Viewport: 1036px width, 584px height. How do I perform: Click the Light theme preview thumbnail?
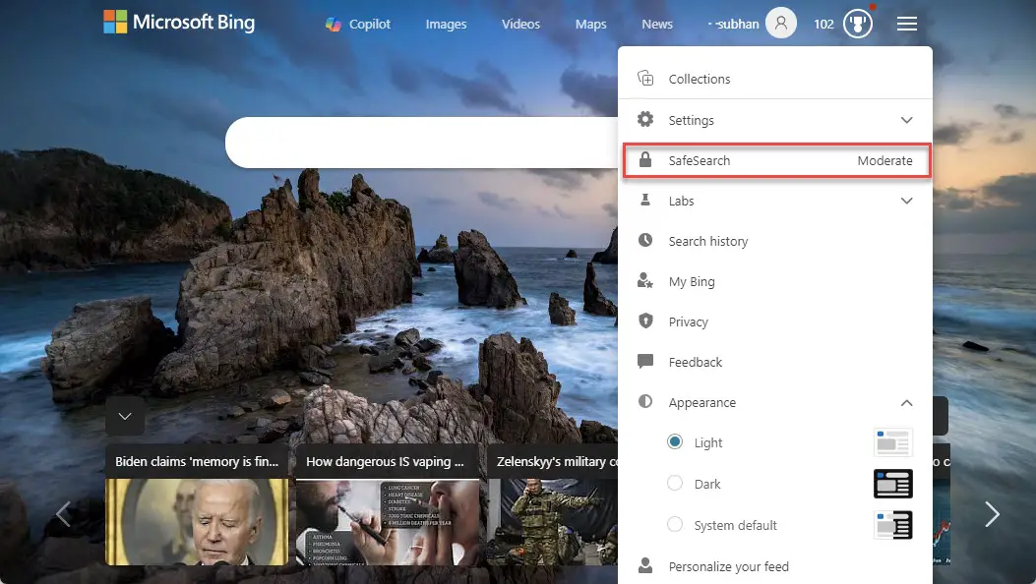pyautogui.click(x=893, y=442)
